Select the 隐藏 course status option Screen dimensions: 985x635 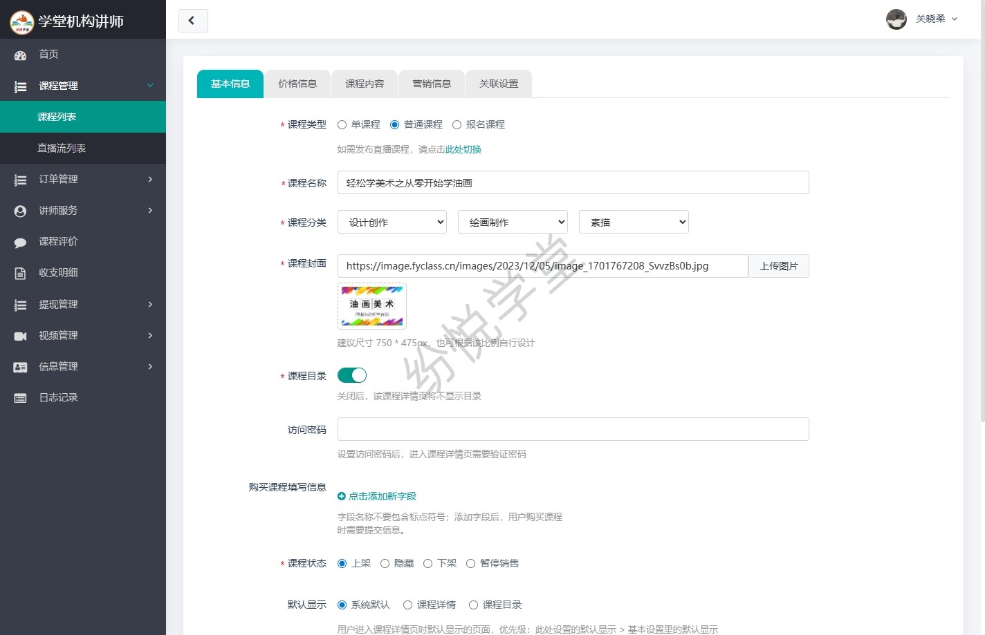pyautogui.click(x=385, y=564)
